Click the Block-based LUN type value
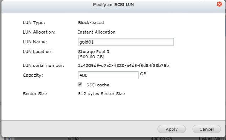 pos(91,23)
